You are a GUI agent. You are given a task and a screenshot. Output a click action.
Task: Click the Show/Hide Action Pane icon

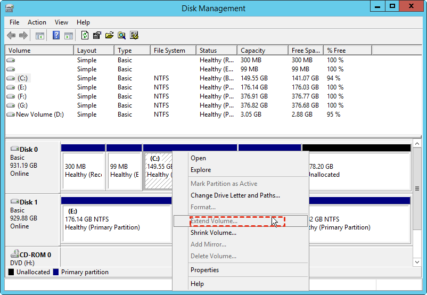[x=69, y=36]
